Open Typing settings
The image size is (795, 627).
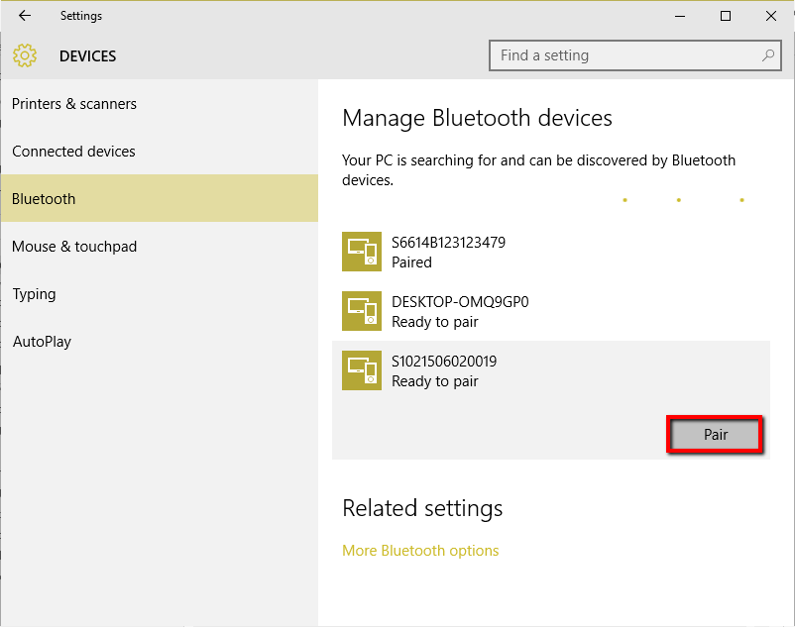point(34,293)
